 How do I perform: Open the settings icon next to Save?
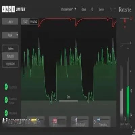click(92, 9)
